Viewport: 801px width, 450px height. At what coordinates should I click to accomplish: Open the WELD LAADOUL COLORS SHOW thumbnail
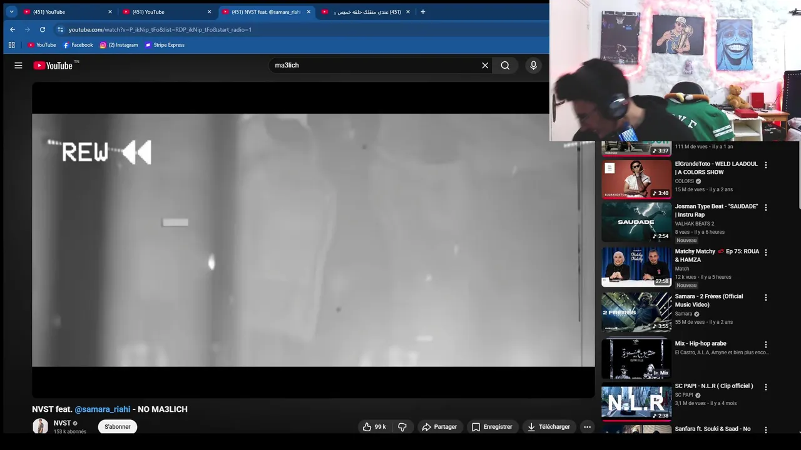[636, 179]
